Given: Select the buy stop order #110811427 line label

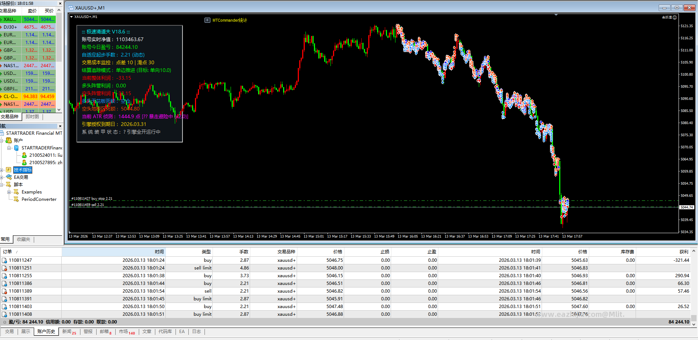Looking at the screenshot, I should (92, 199).
